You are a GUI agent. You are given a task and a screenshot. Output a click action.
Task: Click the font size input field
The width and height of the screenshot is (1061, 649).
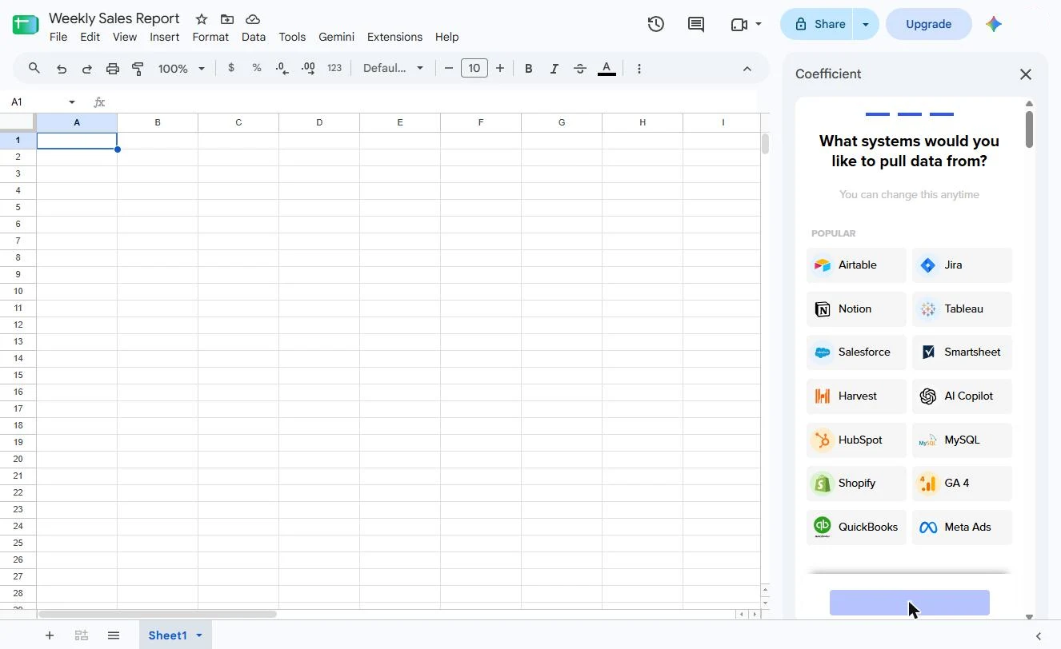point(474,68)
